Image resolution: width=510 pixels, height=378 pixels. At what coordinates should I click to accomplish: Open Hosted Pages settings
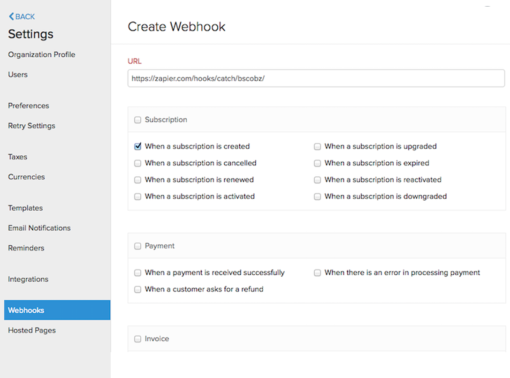[32, 330]
